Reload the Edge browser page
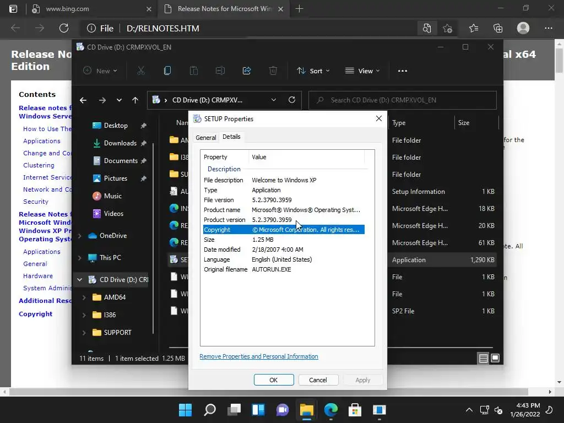564x423 pixels. (64, 28)
